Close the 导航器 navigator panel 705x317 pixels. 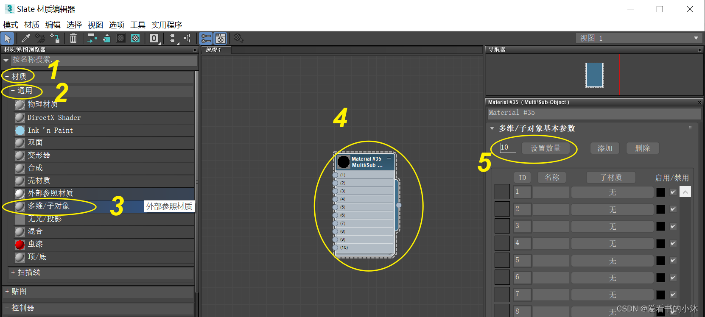click(x=699, y=50)
